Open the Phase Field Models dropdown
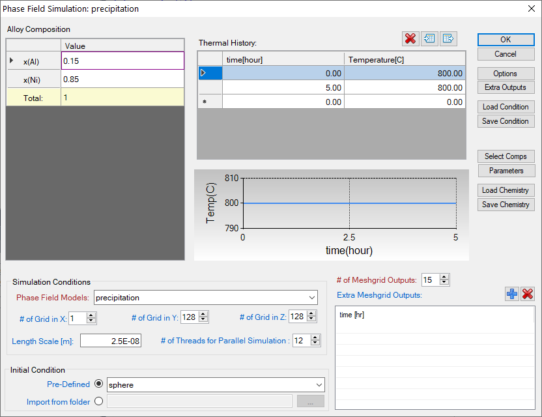Screen dimensions: 542x417 311,298
